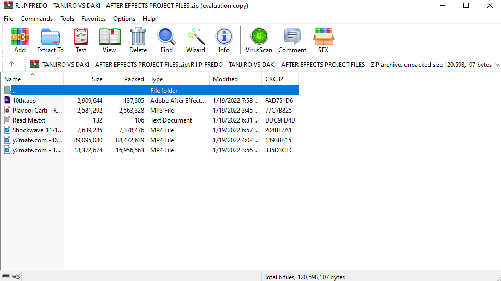This screenshot has height=281, width=501.
Task: Click 'File folder' type in parent row
Action: point(164,90)
